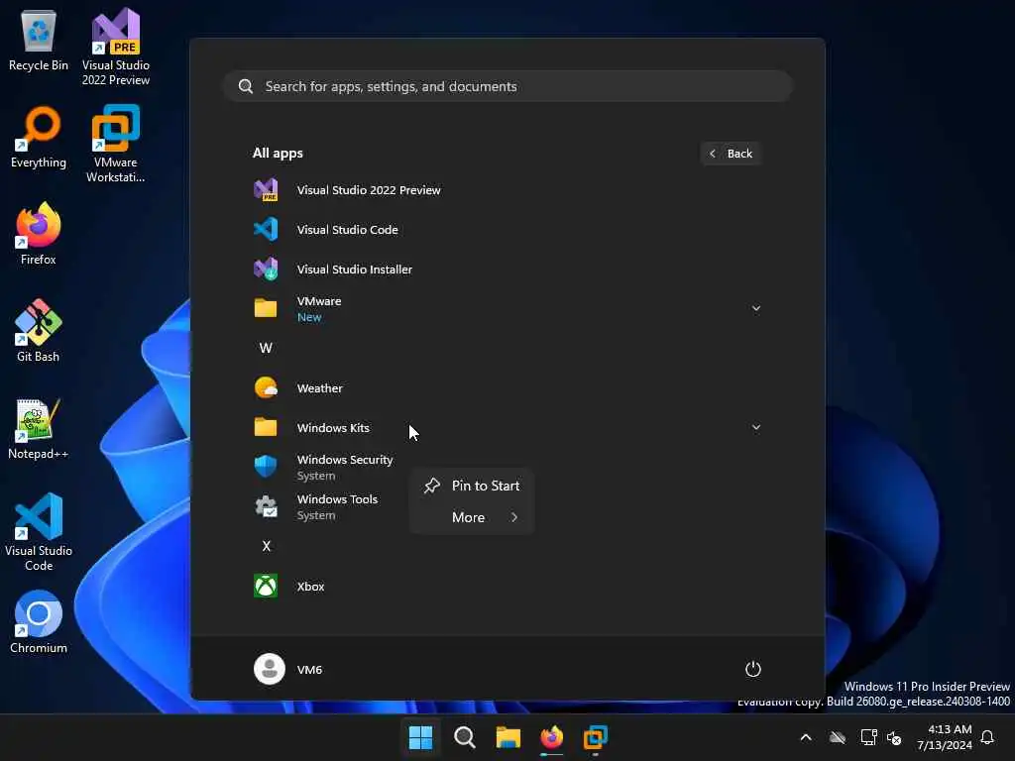Click the Windows Start button in taskbar
1015x761 pixels.
pyautogui.click(x=420, y=737)
